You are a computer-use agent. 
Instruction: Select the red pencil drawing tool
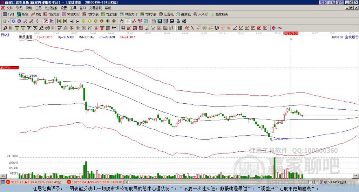tap(5, 28)
